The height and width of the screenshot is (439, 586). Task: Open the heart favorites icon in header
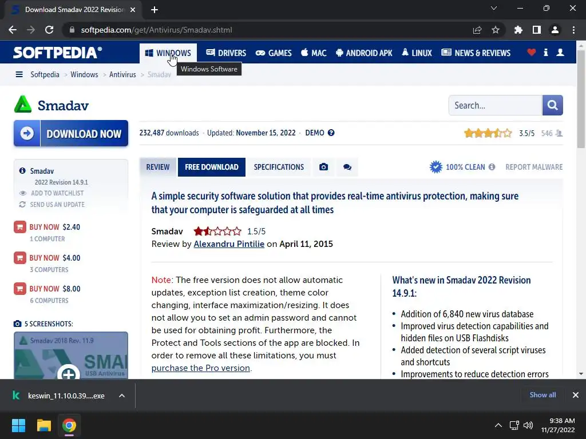532,53
